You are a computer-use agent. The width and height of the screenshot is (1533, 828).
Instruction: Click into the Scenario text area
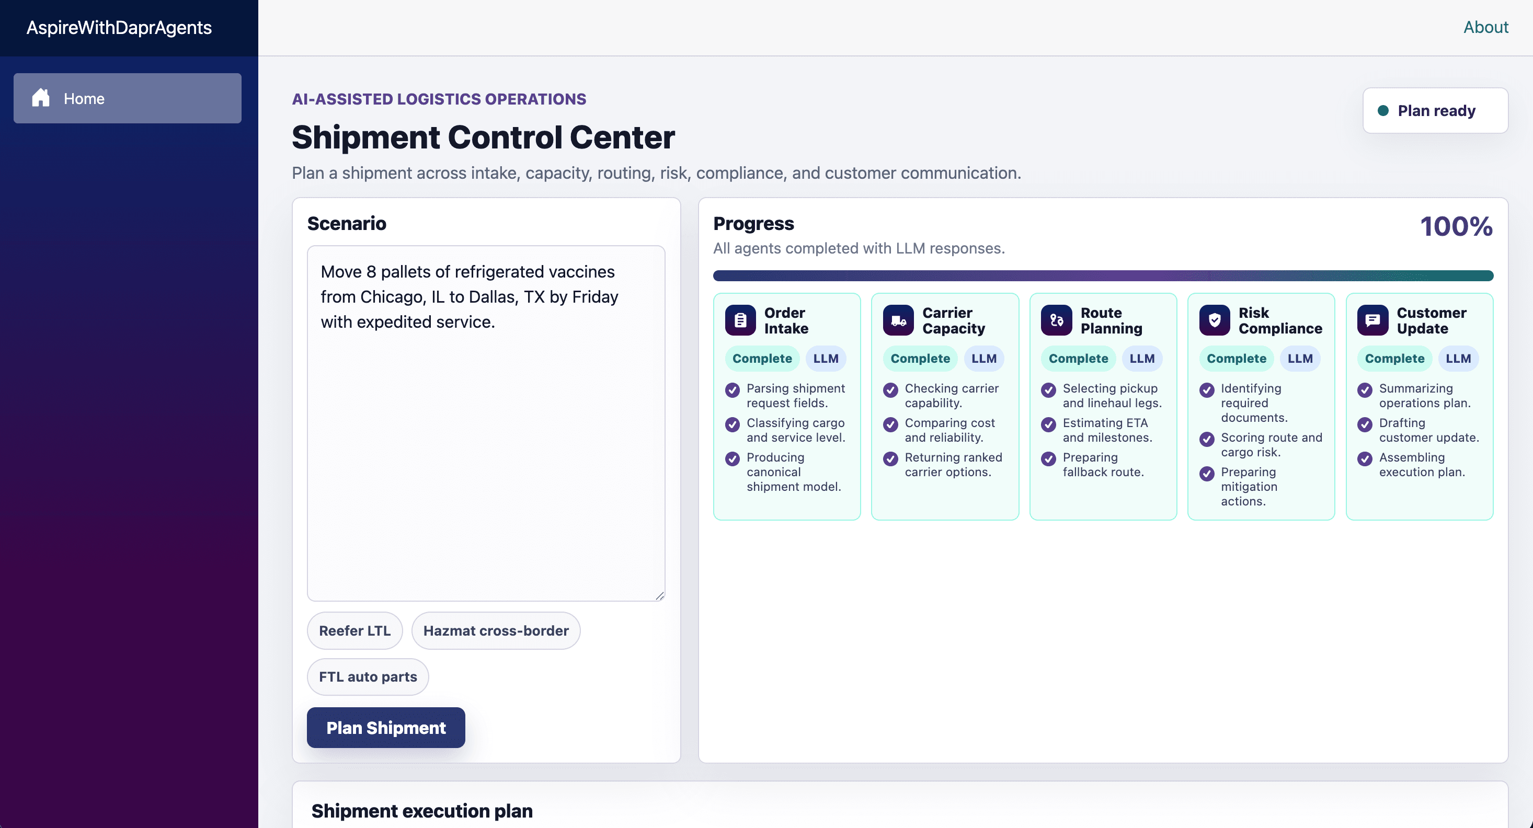point(486,423)
